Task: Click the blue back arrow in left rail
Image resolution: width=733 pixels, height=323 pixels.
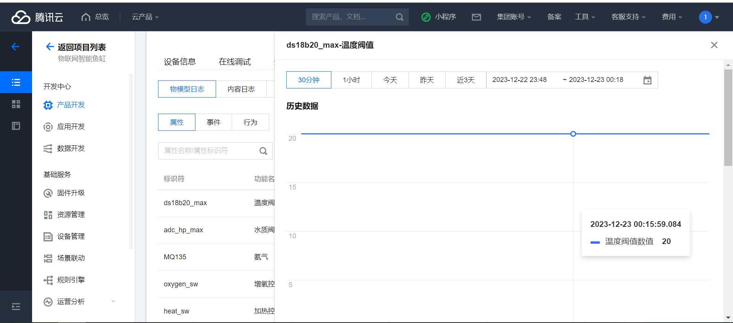Action: tap(16, 47)
